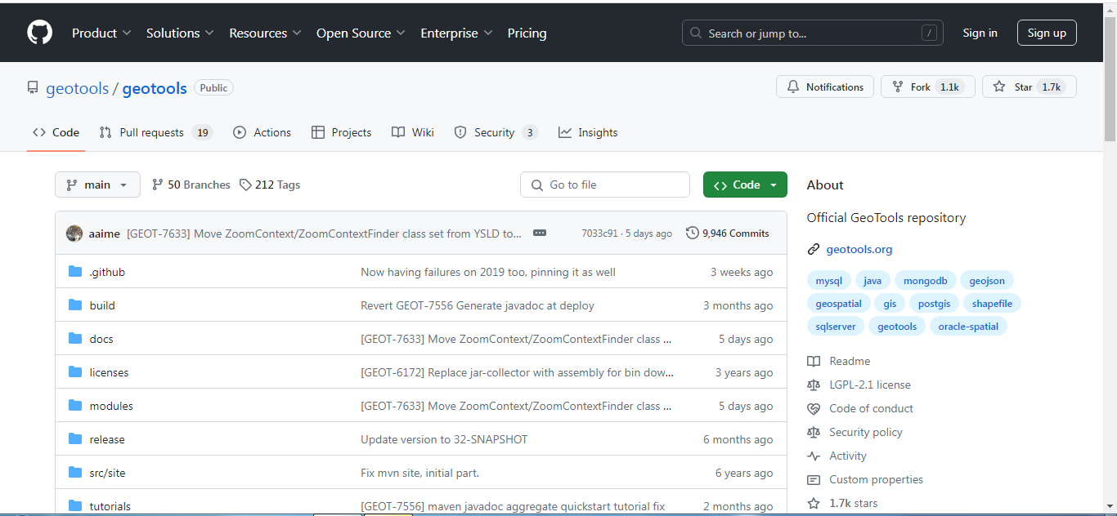Open commit hash 7033c91
Image resolution: width=1117 pixels, height=516 pixels.
pos(599,234)
